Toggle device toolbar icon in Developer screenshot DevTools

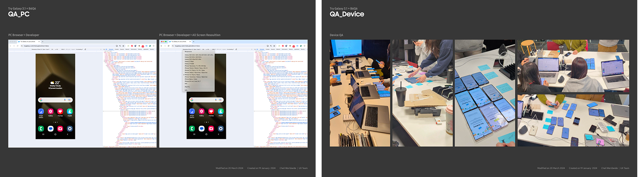tap(107, 49)
